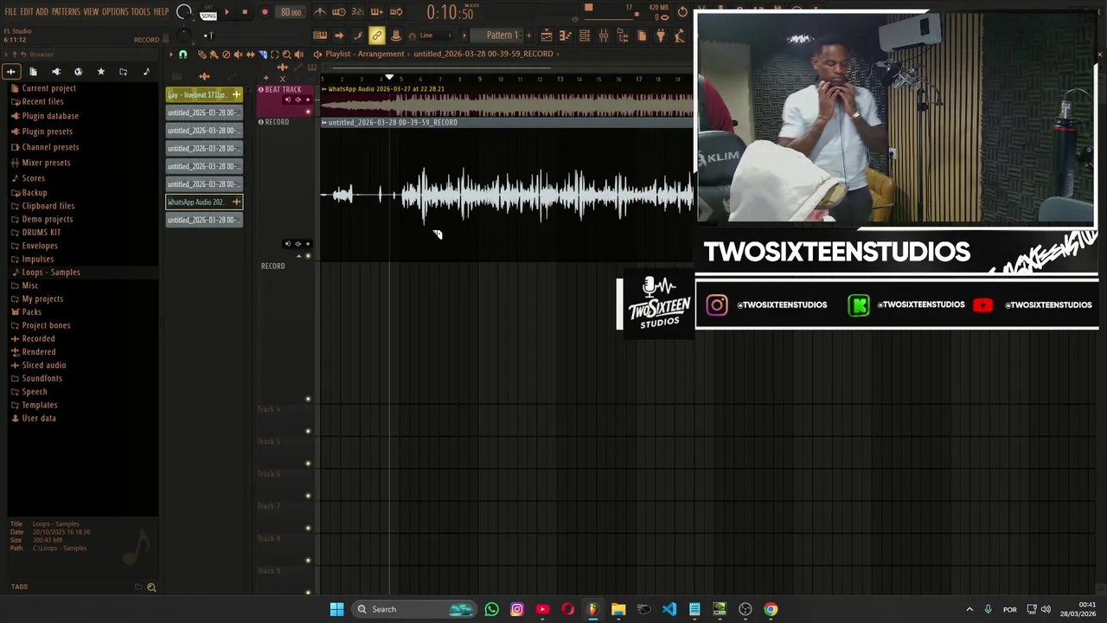
Task: Select the WhatsApp Audio picker clip
Action: point(204,202)
